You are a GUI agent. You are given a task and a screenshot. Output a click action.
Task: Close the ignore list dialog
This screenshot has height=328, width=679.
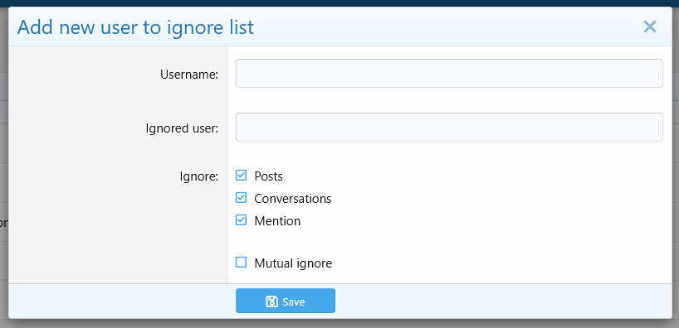[650, 27]
